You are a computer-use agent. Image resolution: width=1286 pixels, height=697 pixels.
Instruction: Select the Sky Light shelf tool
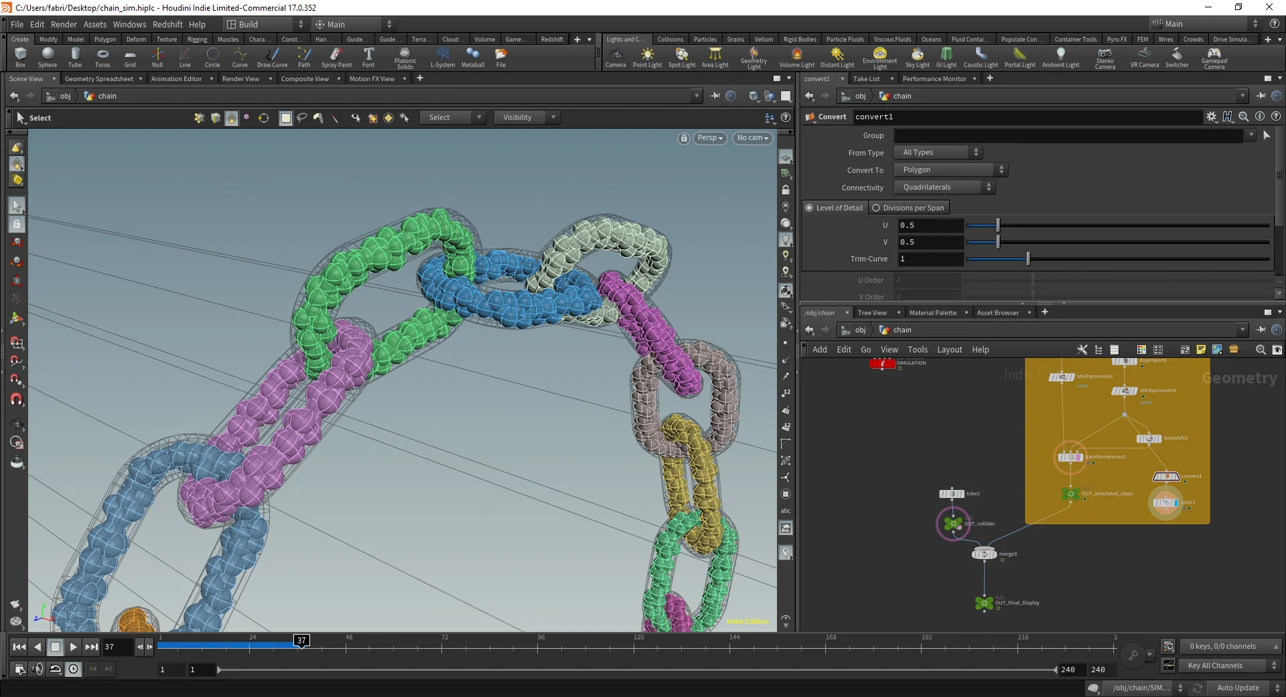pos(917,57)
